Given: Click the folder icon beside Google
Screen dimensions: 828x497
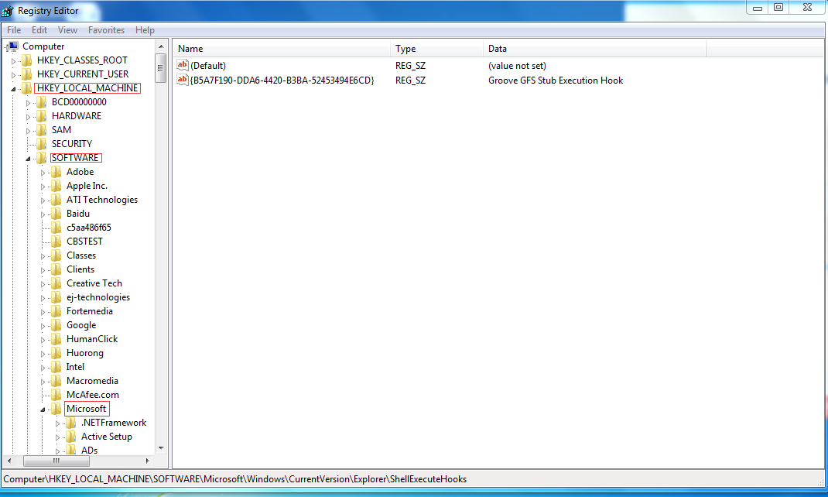Looking at the screenshot, I should [56, 325].
